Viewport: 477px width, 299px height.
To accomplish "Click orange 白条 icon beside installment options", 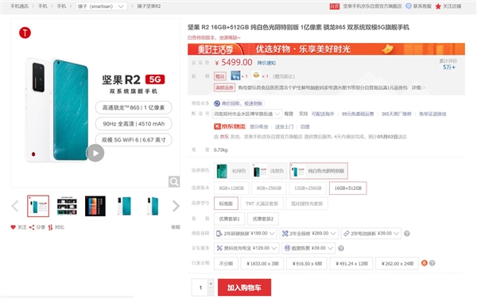I will click(425, 262).
